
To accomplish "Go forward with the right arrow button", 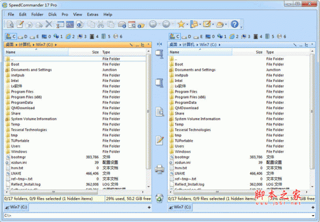I will click(166, 24).
